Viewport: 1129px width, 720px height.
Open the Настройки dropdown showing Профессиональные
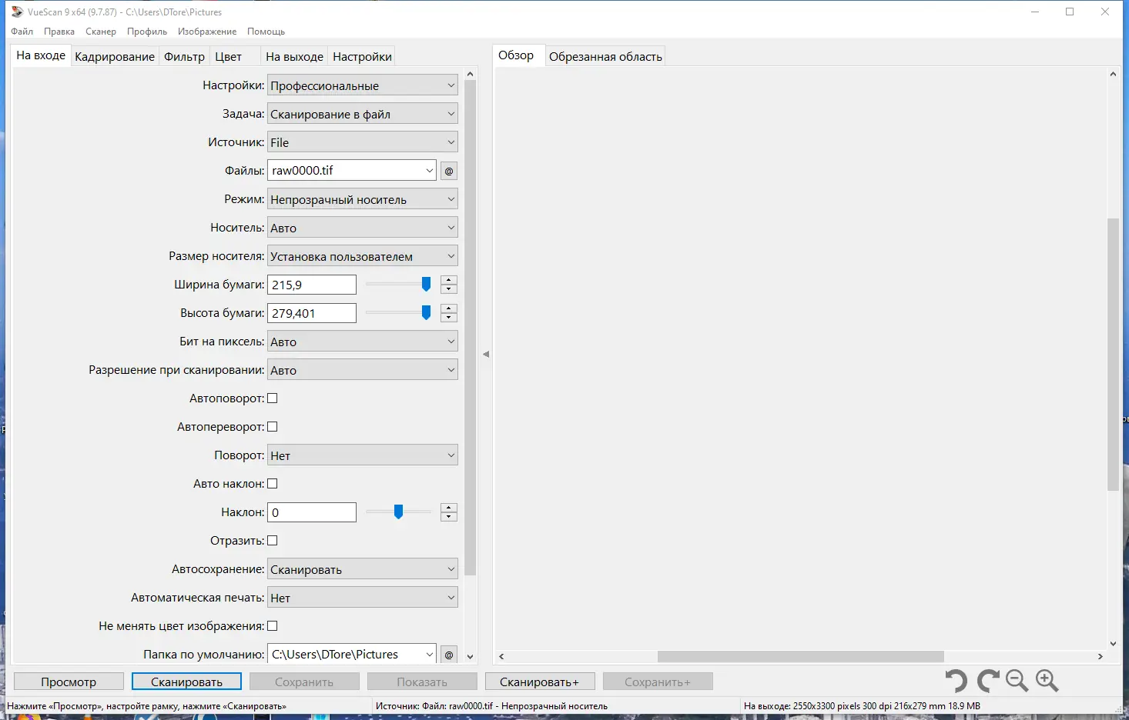coord(363,85)
